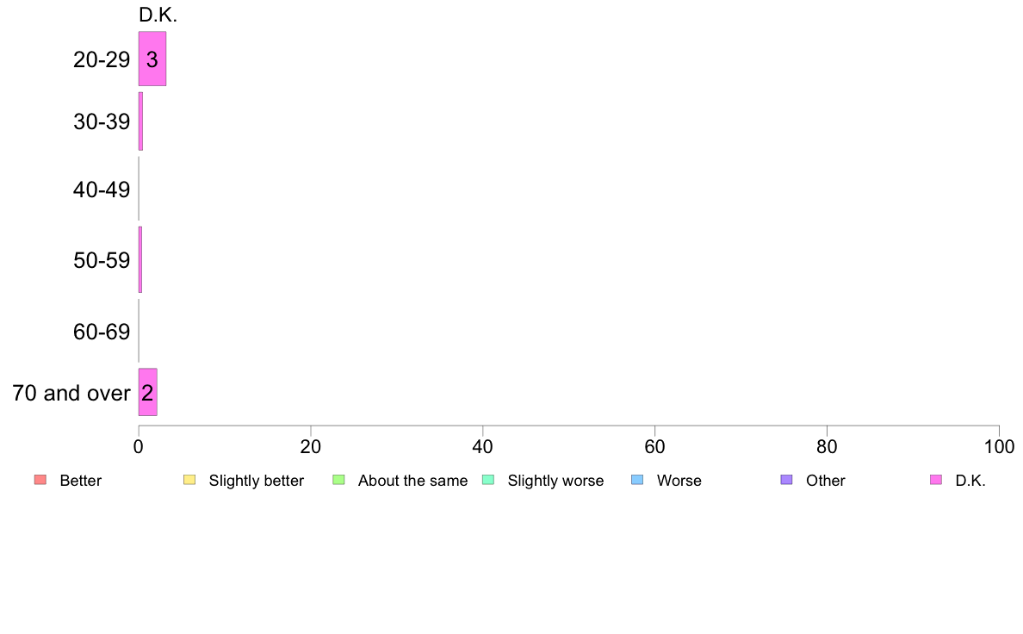Image resolution: width=1023 pixels, height=634 pixels.
Task: Select the 40 tick label on x-axis
Action: point(483,446)
